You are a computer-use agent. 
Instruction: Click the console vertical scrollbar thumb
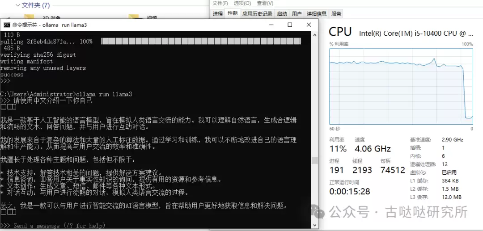(x=314, y=160)
